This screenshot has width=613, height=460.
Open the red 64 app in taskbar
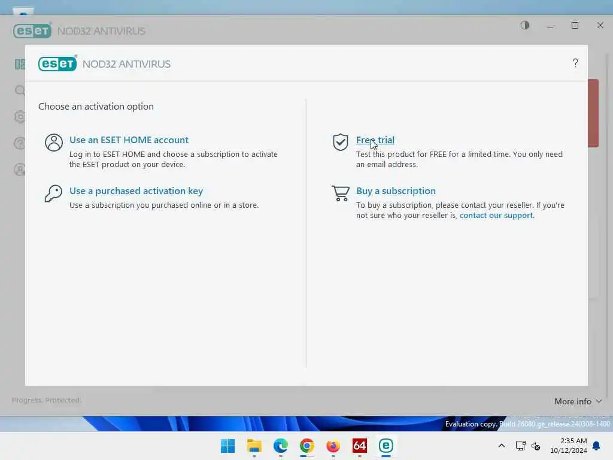(360, 446)
